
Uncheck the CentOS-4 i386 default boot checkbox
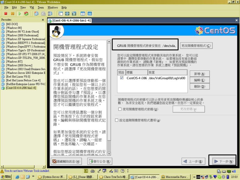tap(122, 78)
